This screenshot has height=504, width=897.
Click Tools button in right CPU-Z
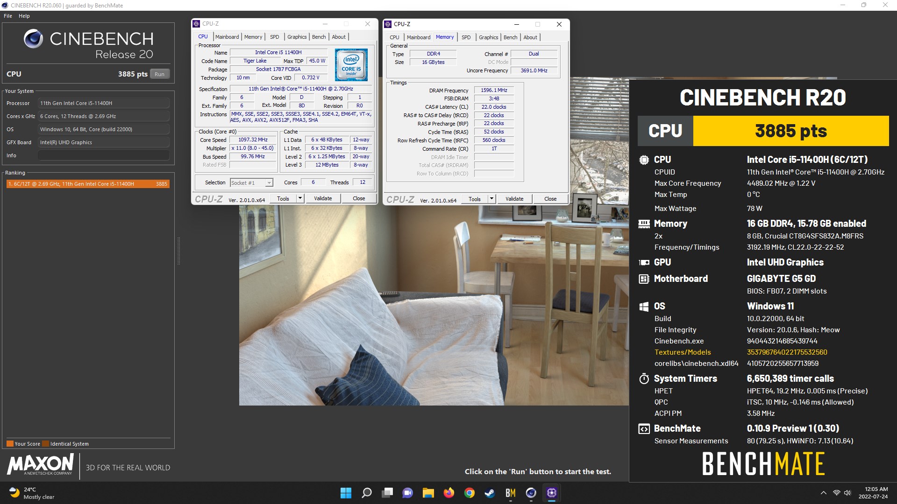tap(475, 199)
